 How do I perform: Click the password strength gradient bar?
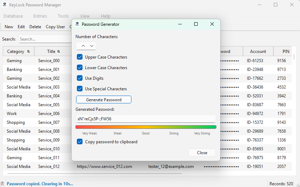tap(146, 127)
